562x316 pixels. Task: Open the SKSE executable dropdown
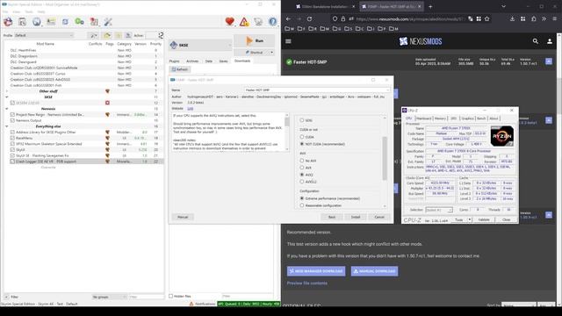point(200,45)
